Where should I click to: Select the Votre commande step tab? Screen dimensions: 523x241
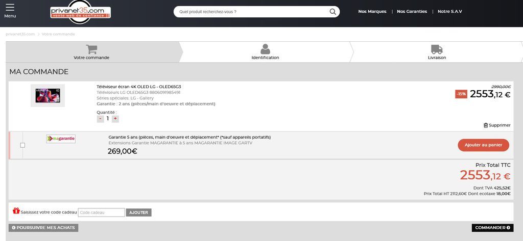pos(92,52)
